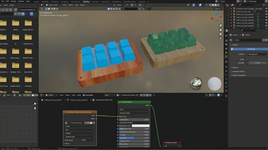Screen dimensions: 268x150
Task: Unlink the Translucent Plastic.001 material
Action: [x=150, y=95]
